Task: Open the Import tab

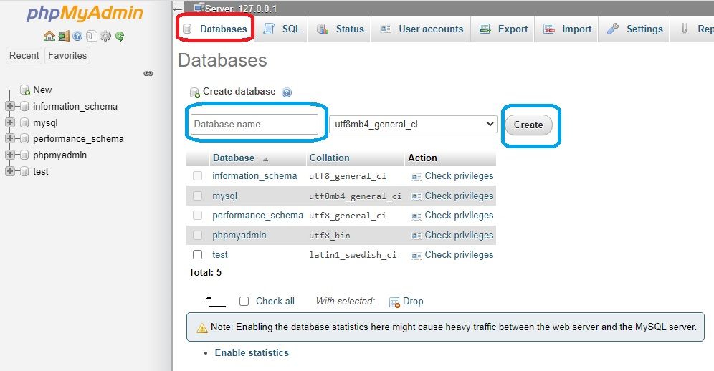Action: pyautogui.click(x=567, y=29)
